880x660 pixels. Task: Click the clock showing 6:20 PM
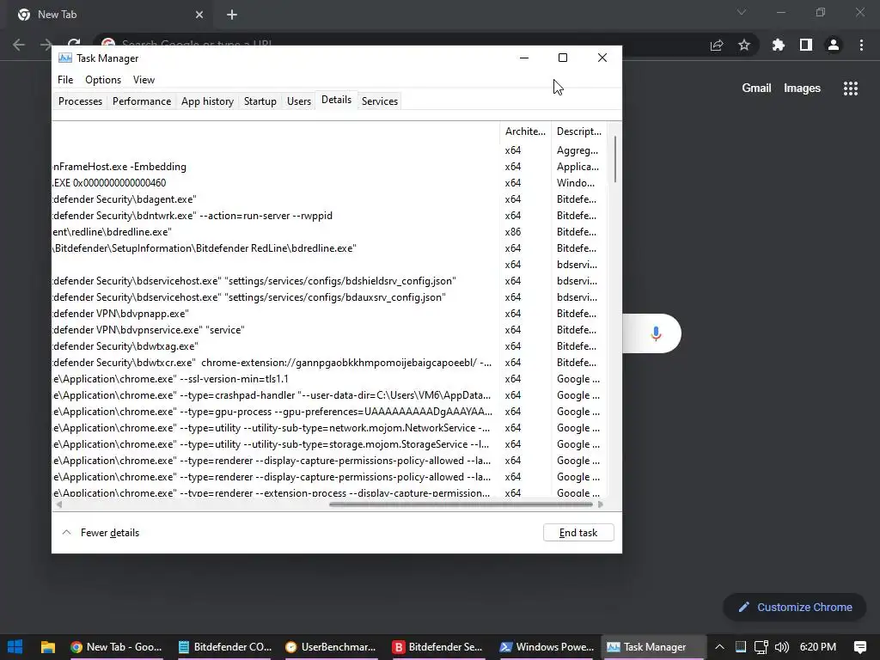[818, 646]
